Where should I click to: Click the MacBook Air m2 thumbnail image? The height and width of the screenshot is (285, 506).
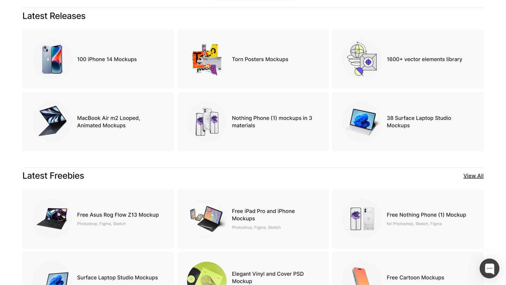pyautogui.click(x=52, y=122)
